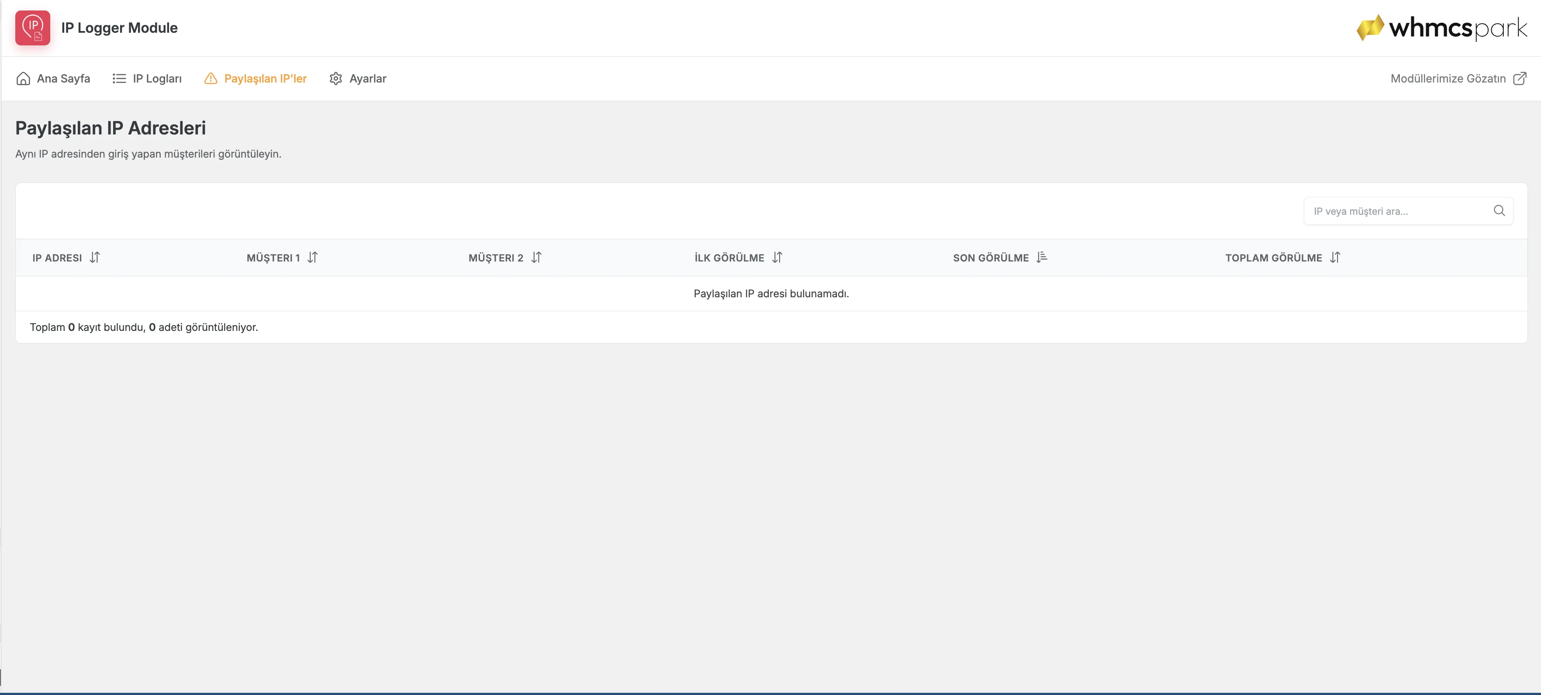Click the whmcspark logo
This screenshot has height=695, width=1541.
(1442, 28)
